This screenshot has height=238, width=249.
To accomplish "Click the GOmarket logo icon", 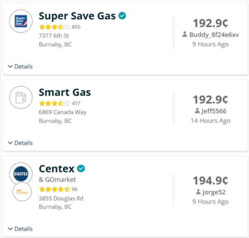I will 21,192.
